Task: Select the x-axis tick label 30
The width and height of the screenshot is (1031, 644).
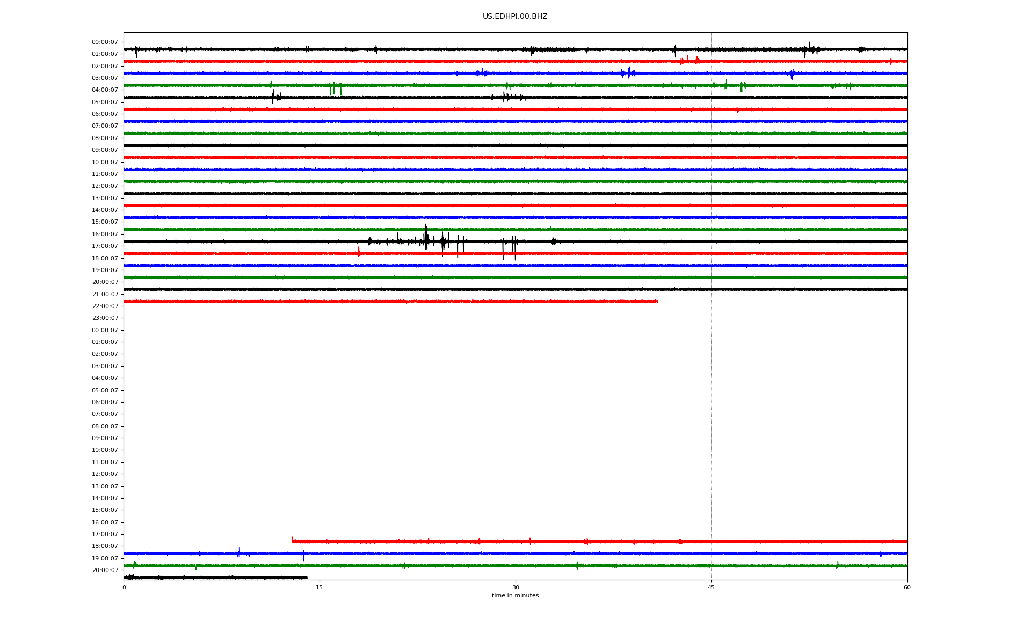Action: coord(515,587)
